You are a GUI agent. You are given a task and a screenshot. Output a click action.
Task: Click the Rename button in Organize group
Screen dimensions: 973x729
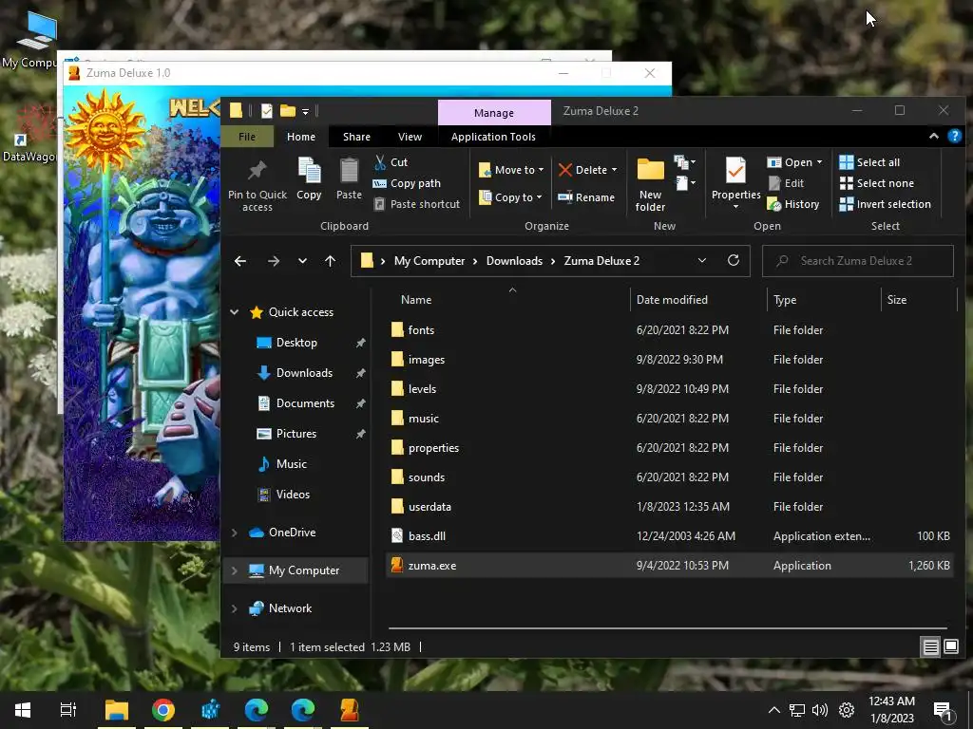coord(586,197)
